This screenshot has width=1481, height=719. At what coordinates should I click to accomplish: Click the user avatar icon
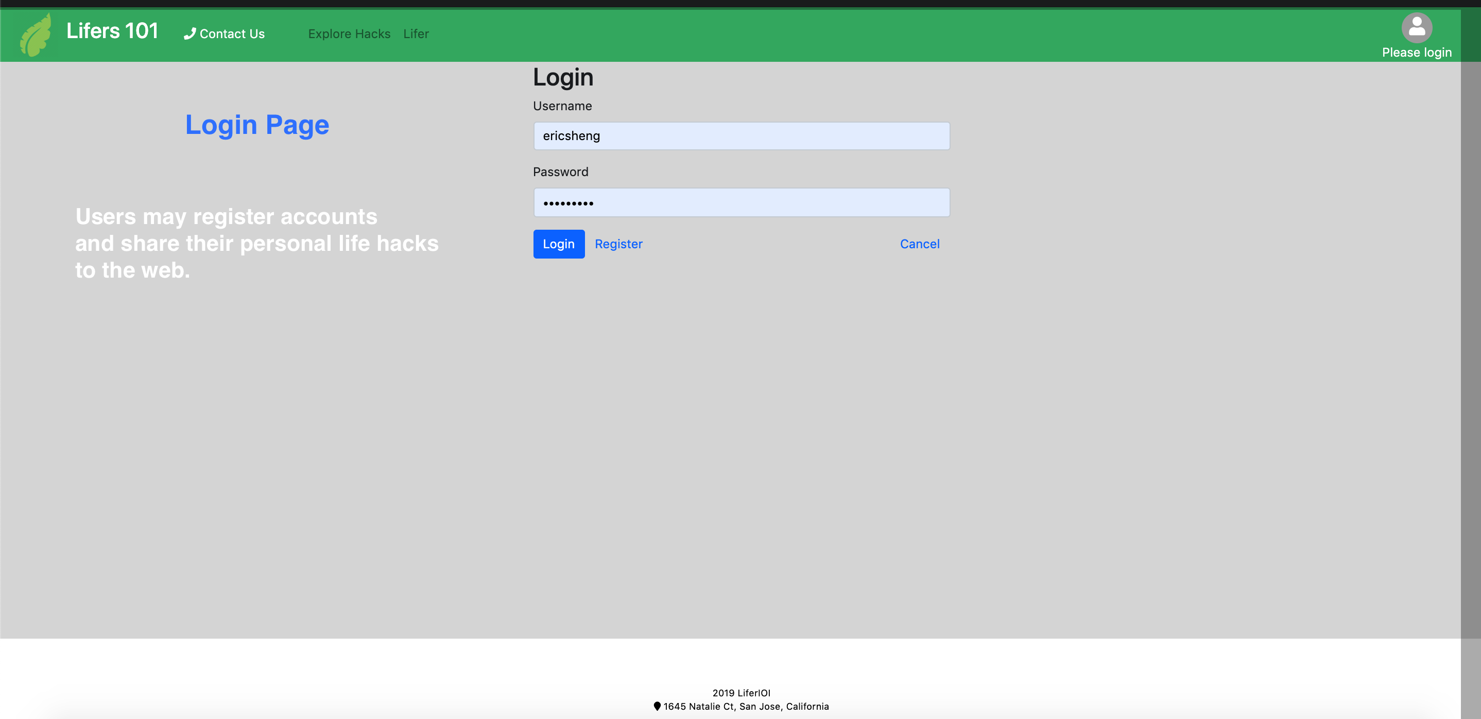[x=1416, y=27]
